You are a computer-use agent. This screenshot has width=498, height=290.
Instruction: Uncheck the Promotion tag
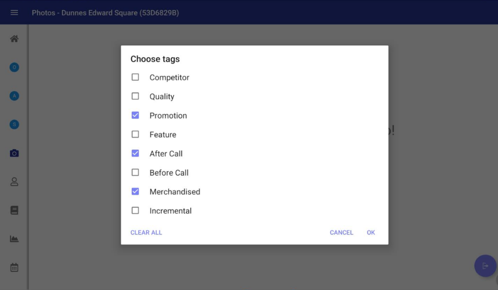click(135, 115)
